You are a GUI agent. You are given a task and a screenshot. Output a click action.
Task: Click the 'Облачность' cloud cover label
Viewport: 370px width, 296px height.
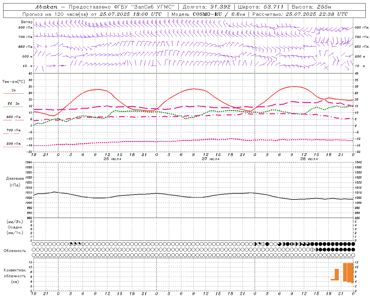pos(15,251)
